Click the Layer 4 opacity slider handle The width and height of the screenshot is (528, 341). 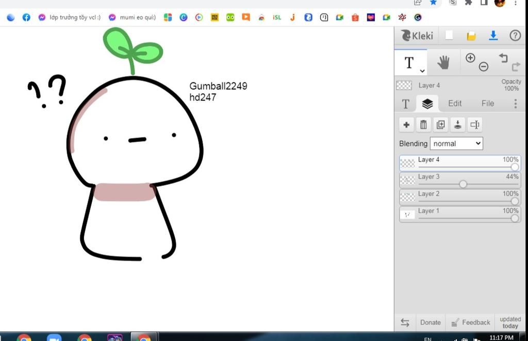coord(515,167)
